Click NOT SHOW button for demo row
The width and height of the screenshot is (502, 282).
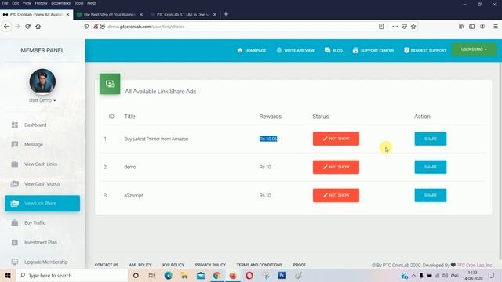pos(336,167)
